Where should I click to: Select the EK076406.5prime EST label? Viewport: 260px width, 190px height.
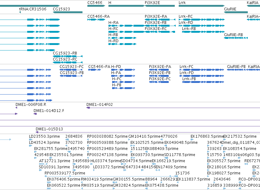64,179
